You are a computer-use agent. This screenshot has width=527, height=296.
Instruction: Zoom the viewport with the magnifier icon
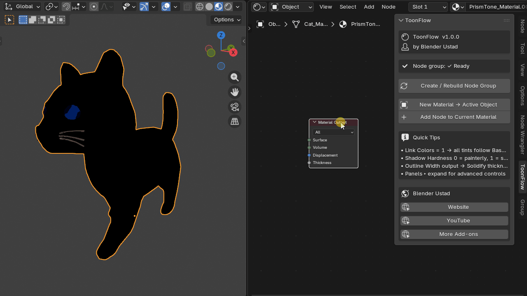click(235, 77)
